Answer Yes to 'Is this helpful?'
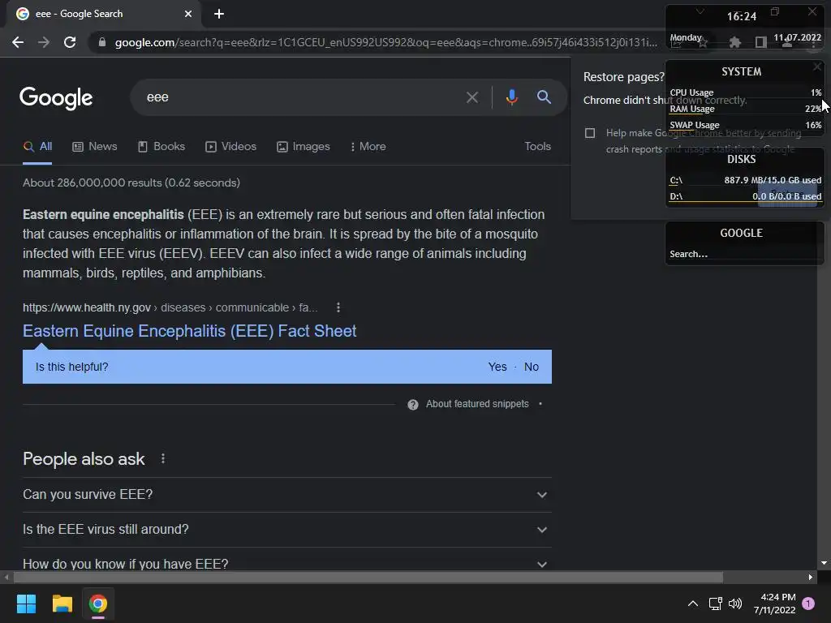Image resolution: width=831 pixels, height=623 pixels. click(497, 367)
